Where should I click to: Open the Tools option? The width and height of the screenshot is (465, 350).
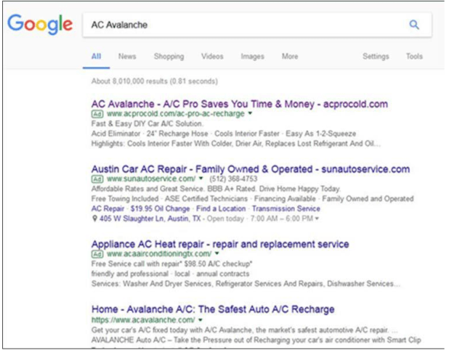point(414,57)
